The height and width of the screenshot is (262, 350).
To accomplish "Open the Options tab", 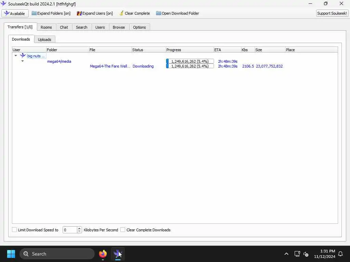I will 139,27.
